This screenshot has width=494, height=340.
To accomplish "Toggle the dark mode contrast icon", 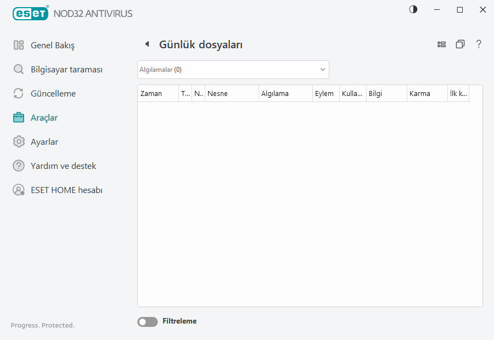I will click(x=413, y=9).
